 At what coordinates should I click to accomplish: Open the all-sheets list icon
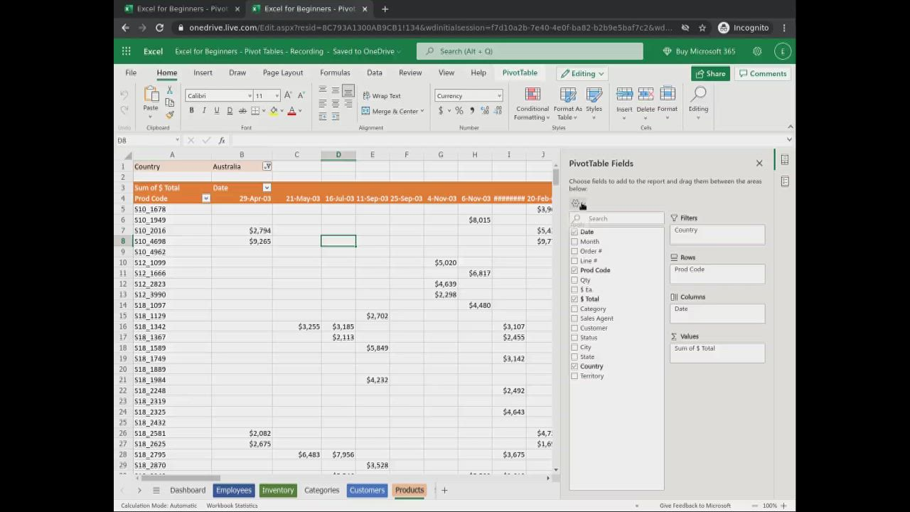point(156,490)
